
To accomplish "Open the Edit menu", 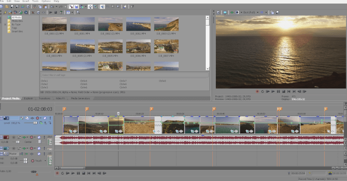I will click(9, 1).
